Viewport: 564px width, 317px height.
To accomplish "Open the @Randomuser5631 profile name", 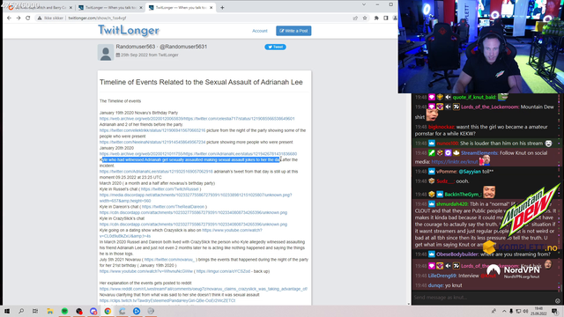I will coord(183,47).
